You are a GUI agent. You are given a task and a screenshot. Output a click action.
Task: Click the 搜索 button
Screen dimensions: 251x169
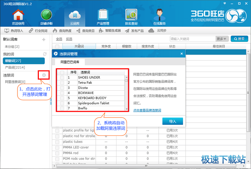tap(239, 39)
